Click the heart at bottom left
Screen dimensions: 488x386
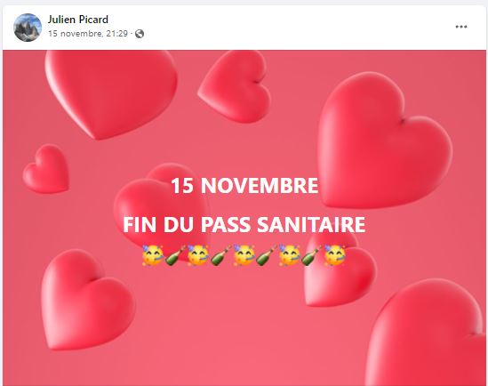[88, 300]
